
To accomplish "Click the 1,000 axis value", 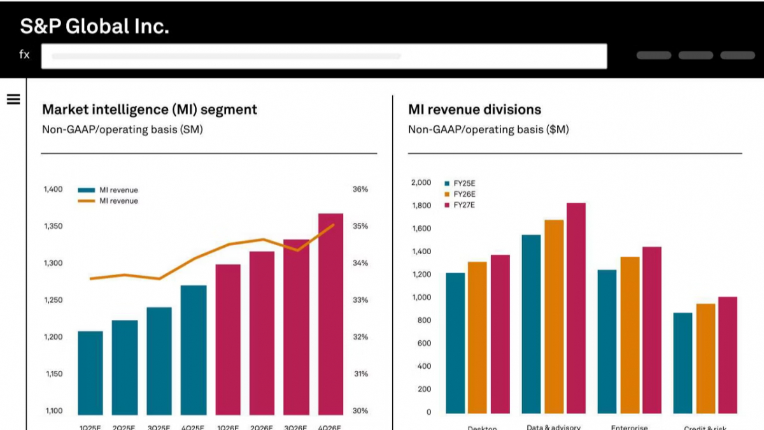I will (x=421, y=297).
